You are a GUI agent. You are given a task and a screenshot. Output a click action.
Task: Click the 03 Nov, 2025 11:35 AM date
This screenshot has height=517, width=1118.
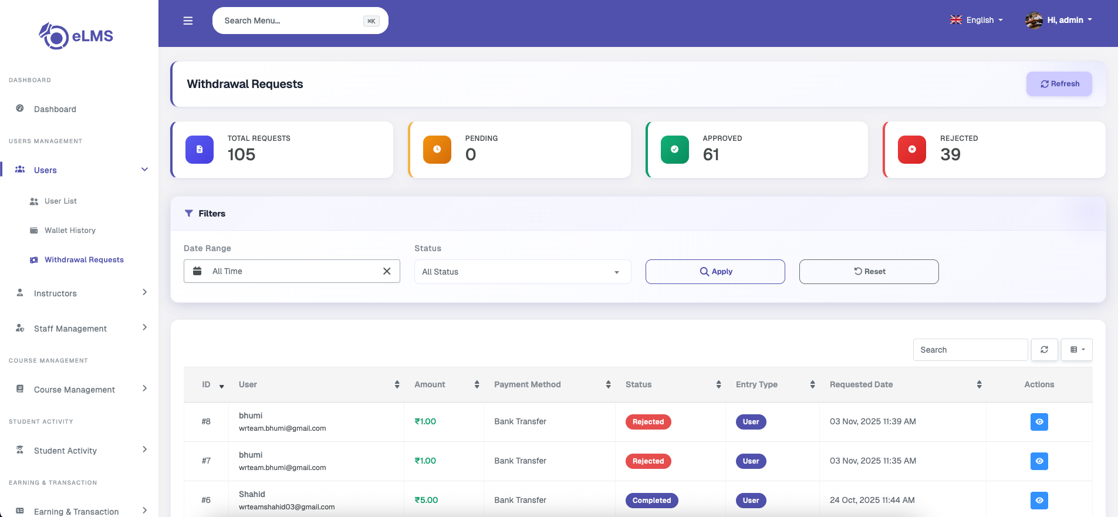(x=873, y=461)
